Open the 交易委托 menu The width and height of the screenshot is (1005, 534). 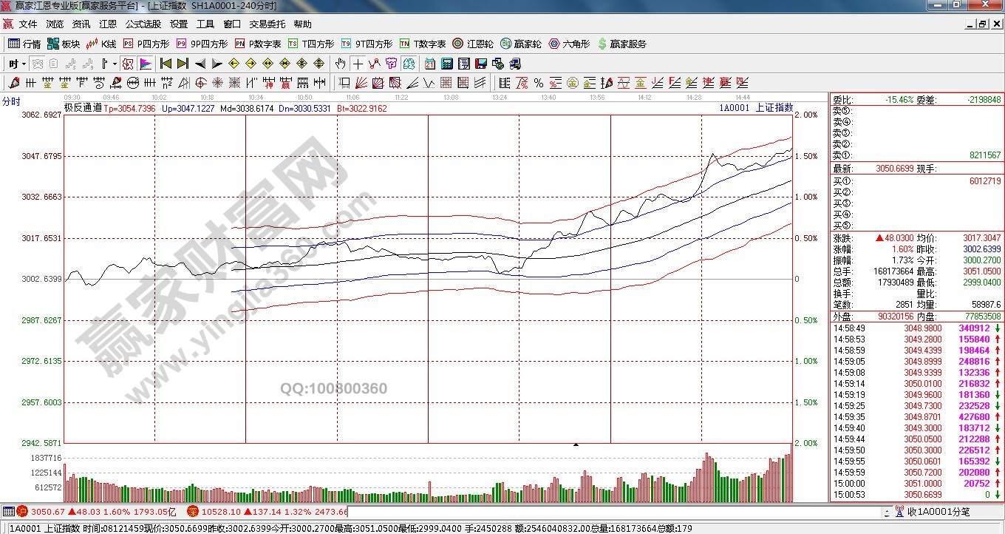coord(268,24)
